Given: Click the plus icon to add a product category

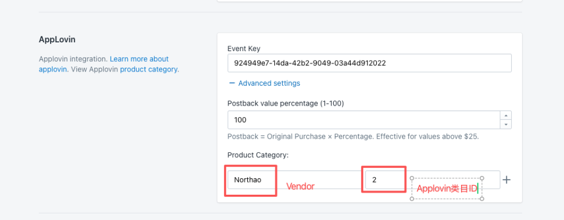Looking at the screenshot, I should tap(507, 180).
